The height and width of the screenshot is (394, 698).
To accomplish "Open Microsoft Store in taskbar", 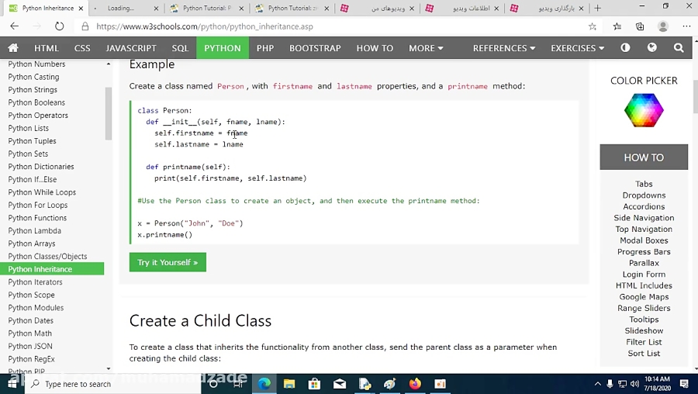I will [x=314, y=384].
